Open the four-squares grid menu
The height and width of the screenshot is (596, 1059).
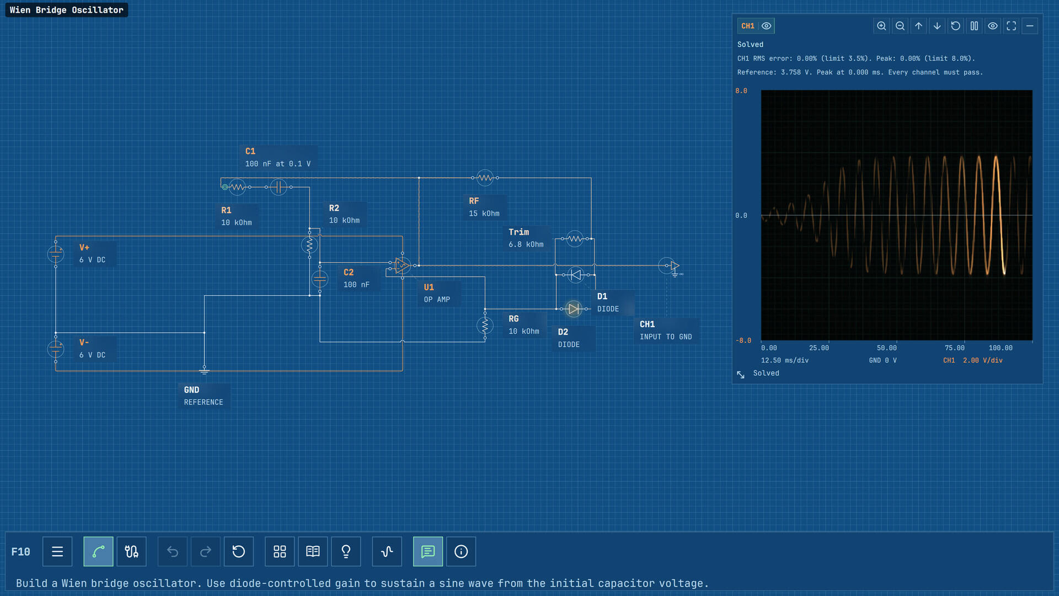[x=280, y=551]
